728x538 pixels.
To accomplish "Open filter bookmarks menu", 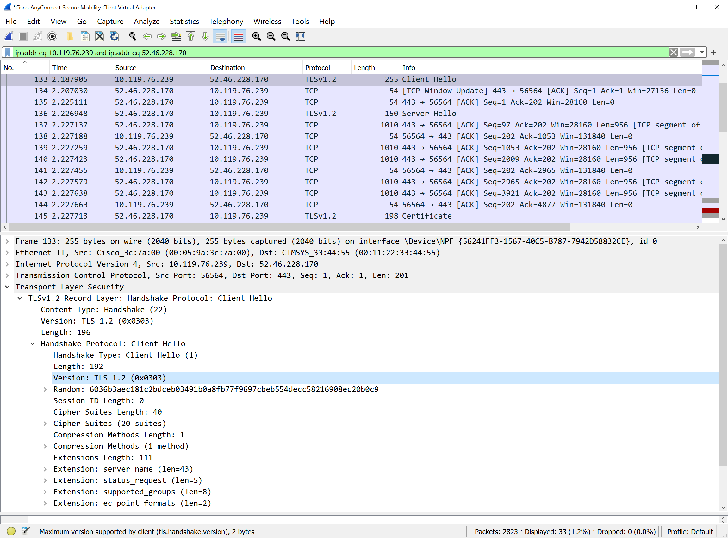I will click(7, 53).
